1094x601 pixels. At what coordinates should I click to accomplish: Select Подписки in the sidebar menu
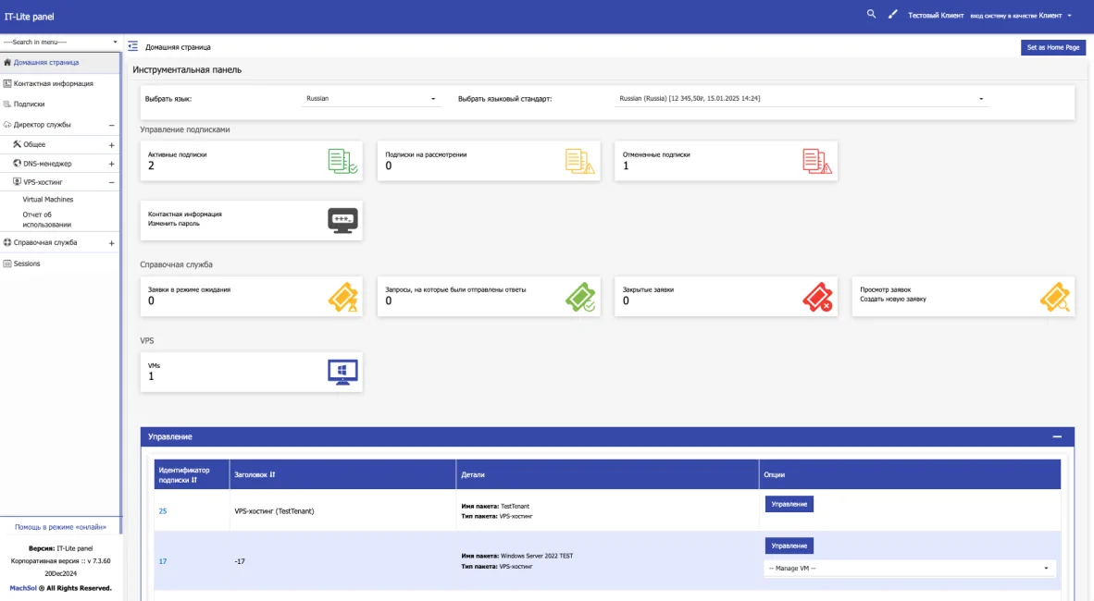click(x=29, y=104)
